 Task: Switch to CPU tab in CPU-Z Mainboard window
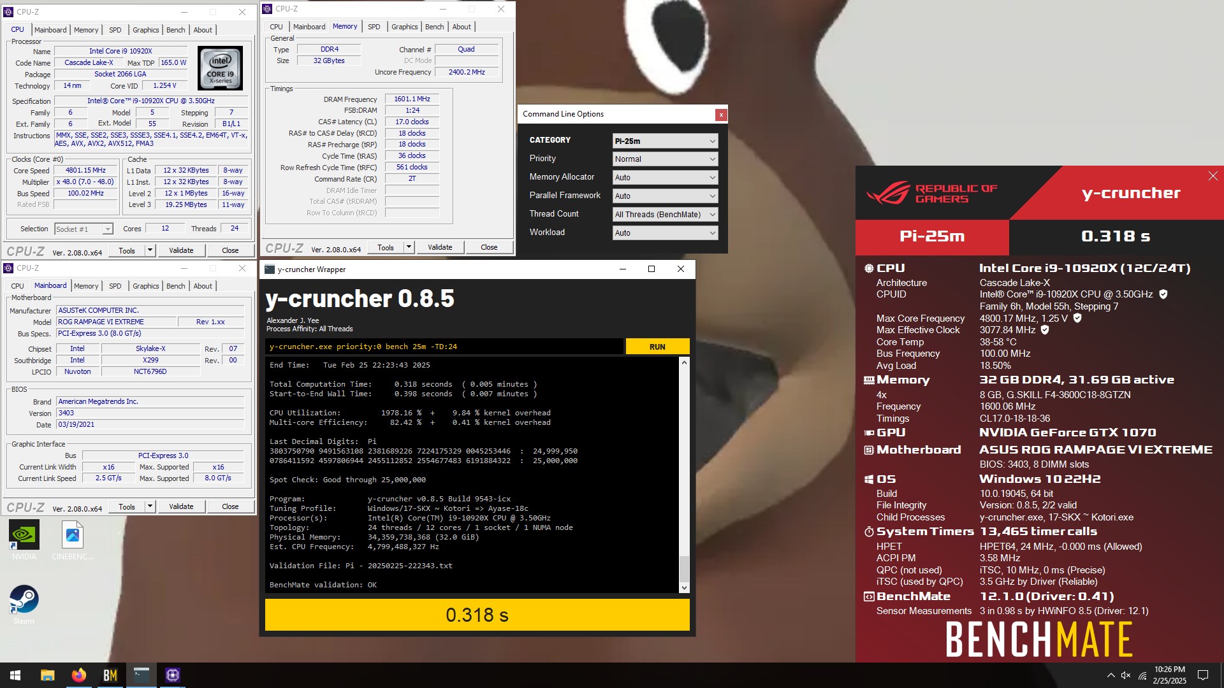coord(17,286)
